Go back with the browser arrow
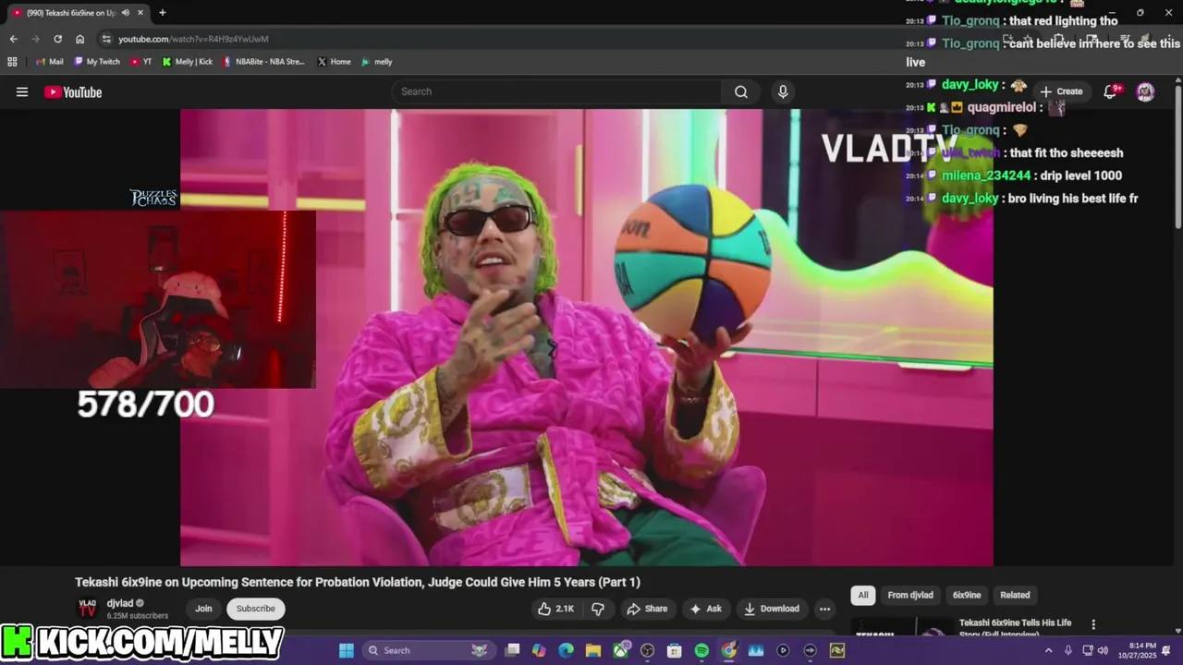The height and width of the screenshot is (665, 1183). pos(13,39)
